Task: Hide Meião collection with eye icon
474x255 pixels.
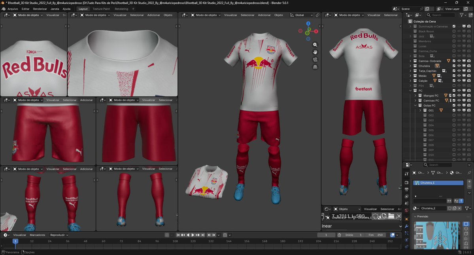Action: click(459, 76)
